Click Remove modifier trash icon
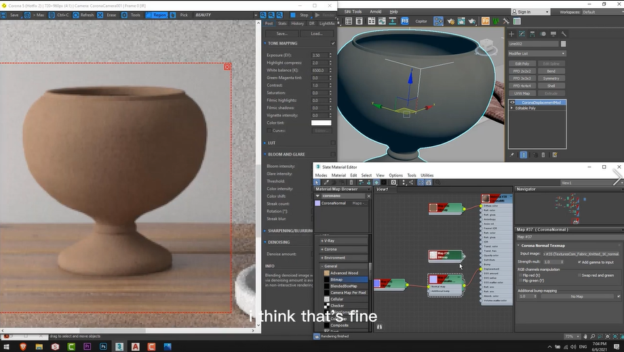The width and height of the screenshot is (624, 352). point(543,155)
